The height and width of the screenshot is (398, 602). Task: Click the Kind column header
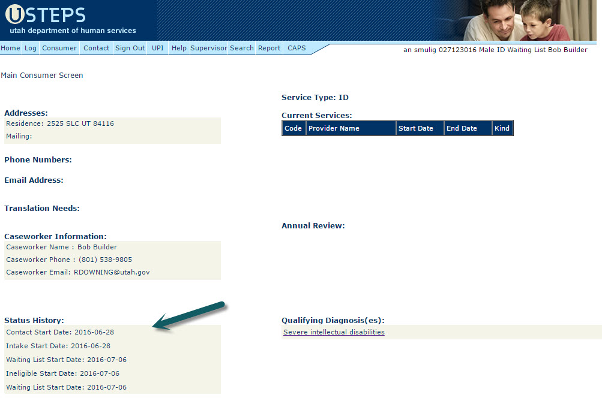pyautogui.click(x=502, y=128)
